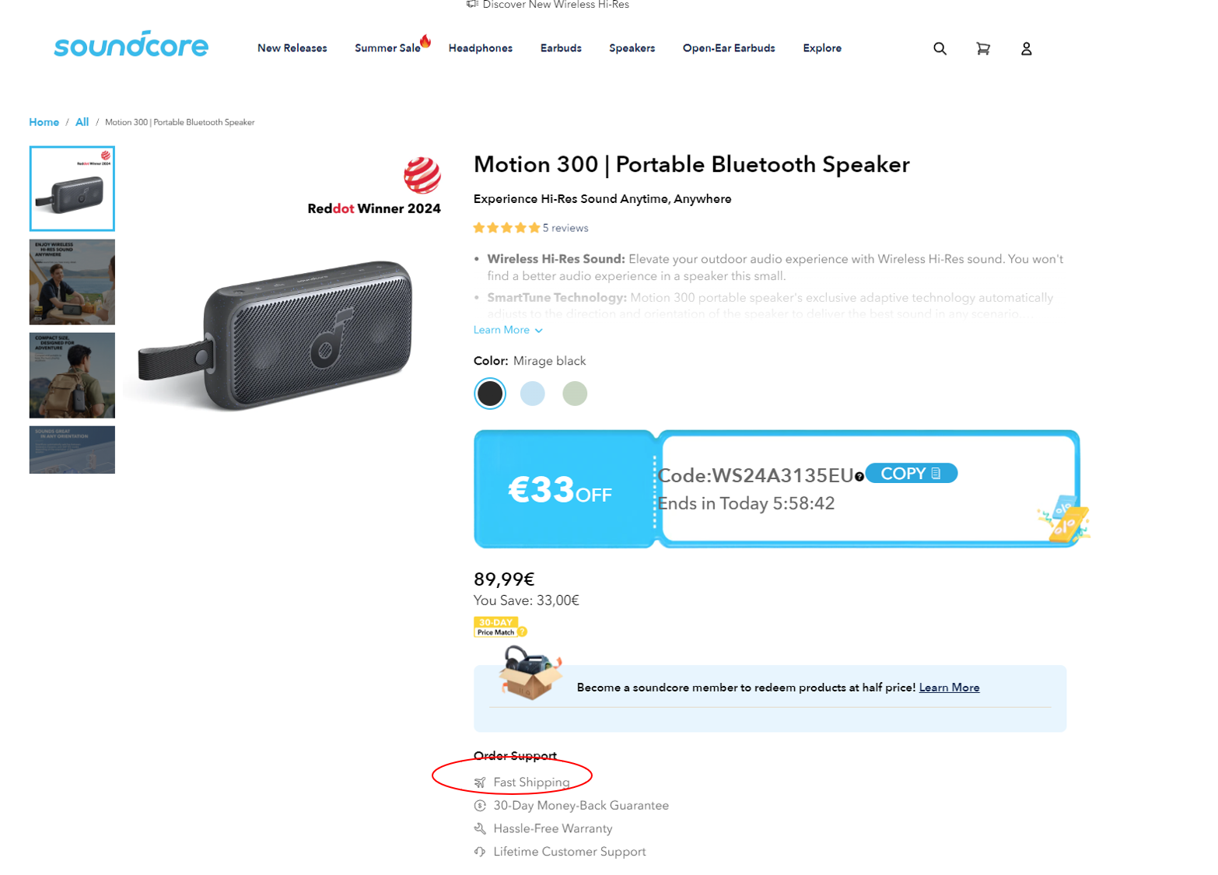Click the five-star rating stars
The image size is (1218, 875).
coord(506,228)
